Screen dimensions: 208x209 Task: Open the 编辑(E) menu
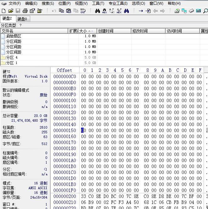click(x=31, y=3)
